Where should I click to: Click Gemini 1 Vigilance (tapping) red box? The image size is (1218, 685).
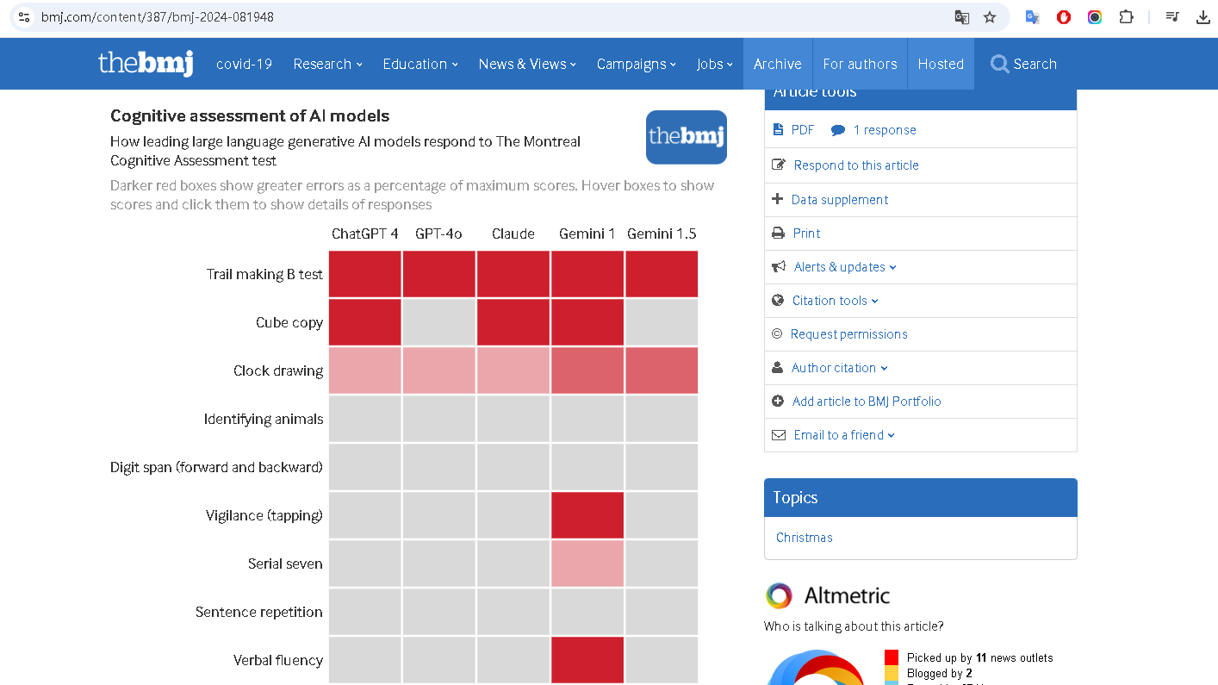pyautogui.click(x=587, y=515)
